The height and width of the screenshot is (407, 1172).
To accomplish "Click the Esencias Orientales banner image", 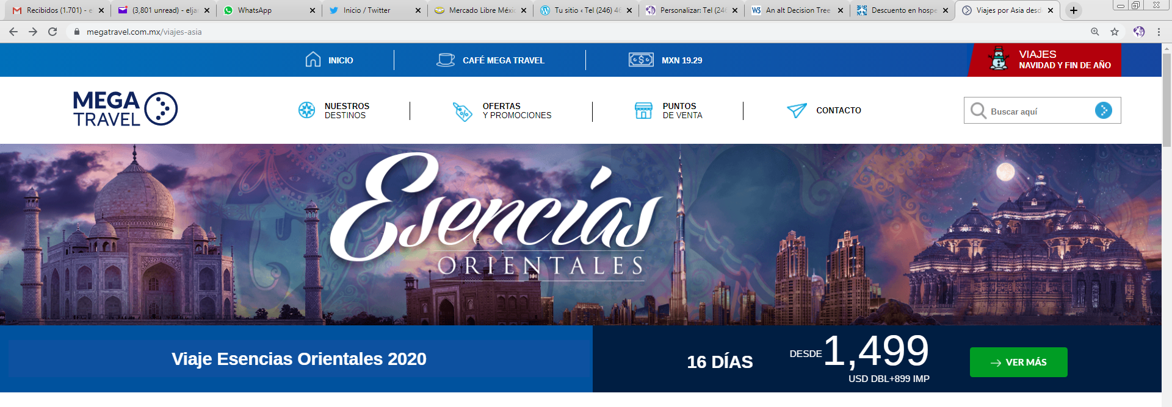I will [580, 235].
